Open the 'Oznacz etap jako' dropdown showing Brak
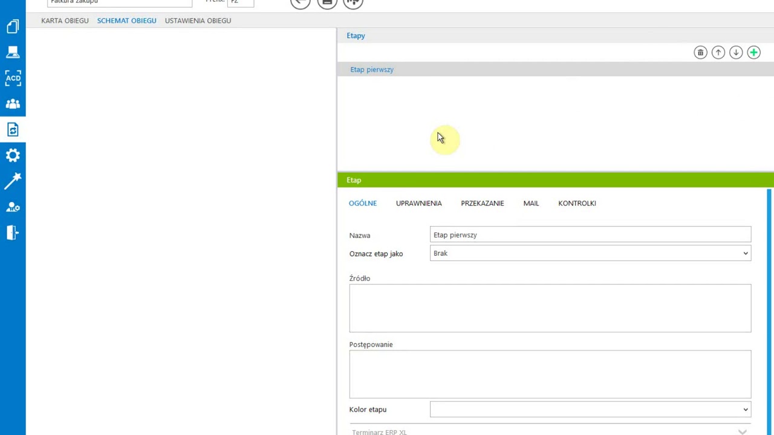Image resolution: width=774 pixels, height=435 pixels. tap(590, 253)
